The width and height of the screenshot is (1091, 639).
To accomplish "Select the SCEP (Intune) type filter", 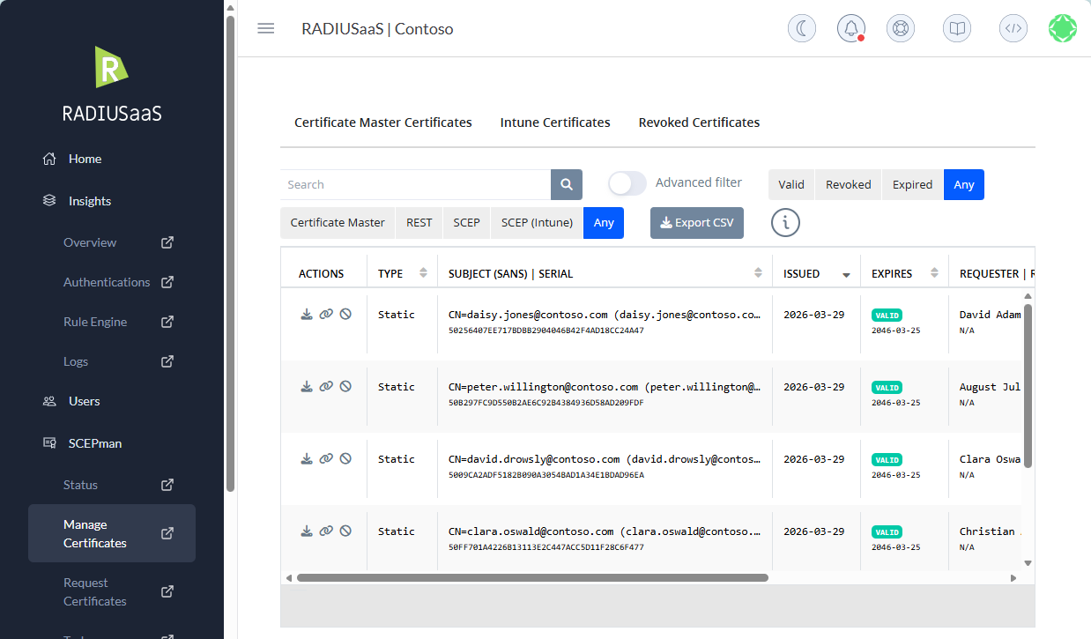I will pos(536,222).
